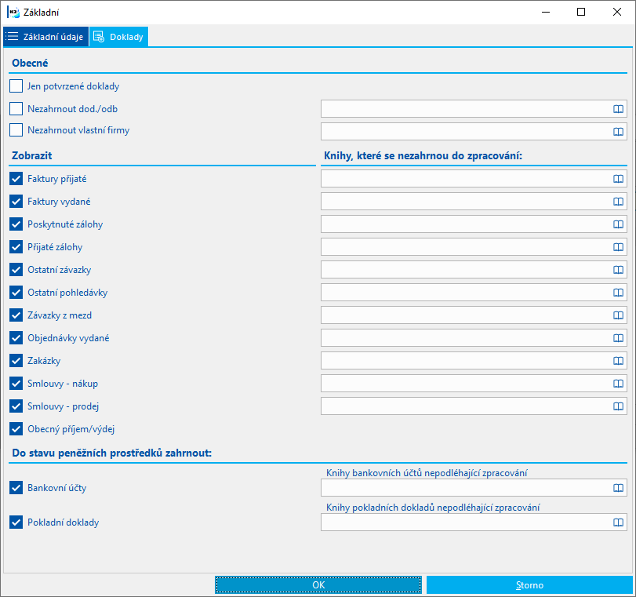Toggle Smlouvy - prodej checkbox
636x597 pixels.
[16, 406]
